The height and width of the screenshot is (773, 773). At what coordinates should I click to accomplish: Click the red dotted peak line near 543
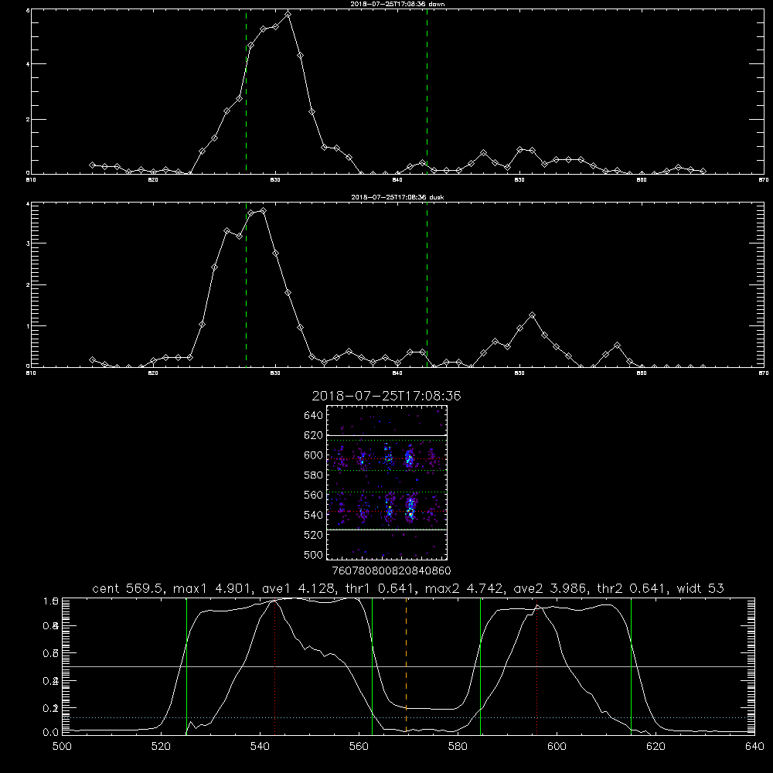tap(275, 668)
